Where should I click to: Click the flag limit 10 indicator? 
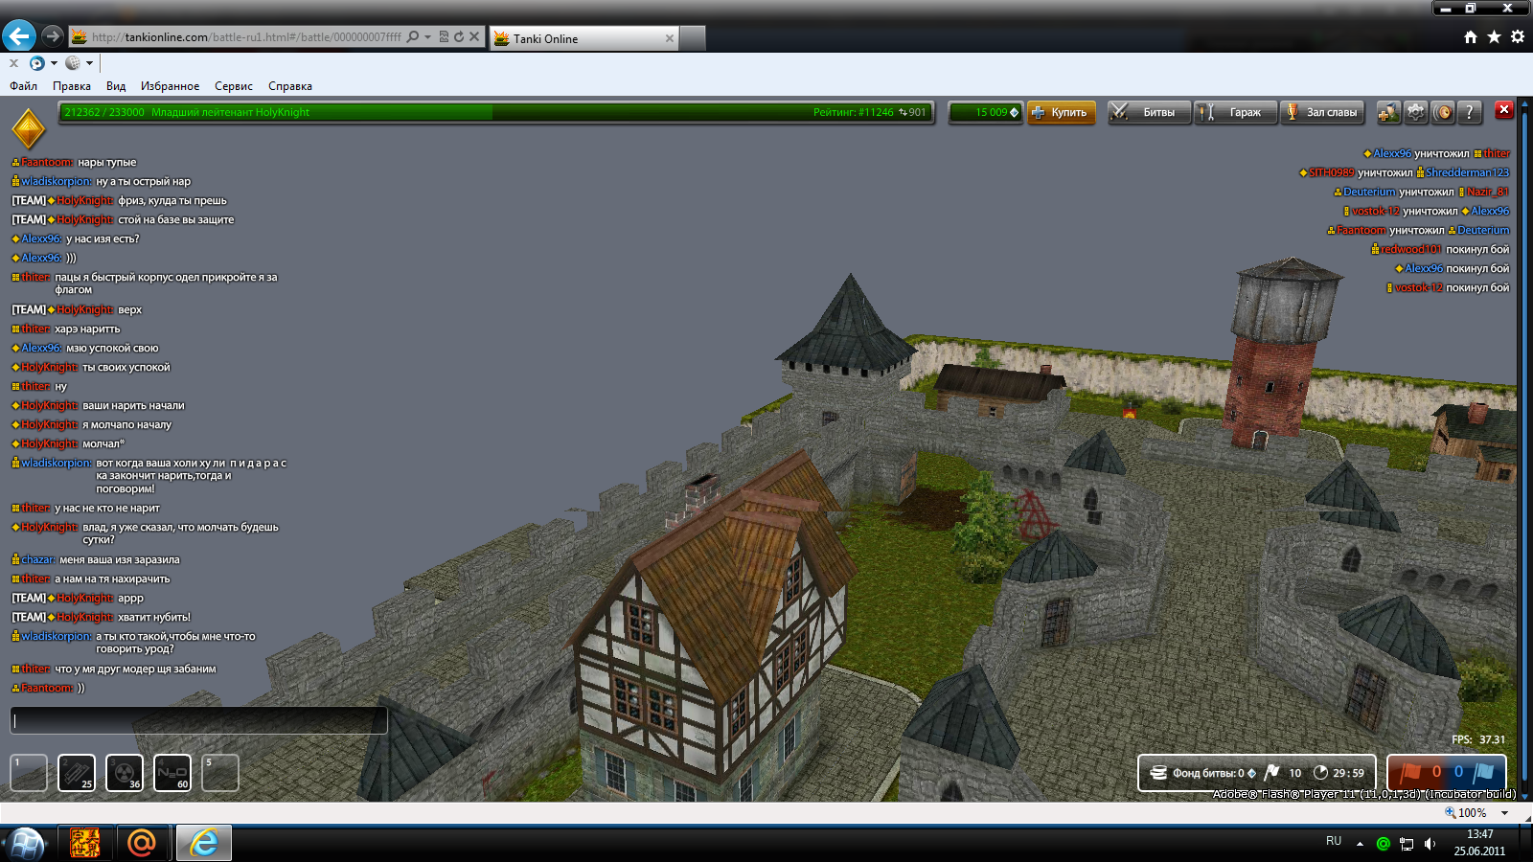(1284, 773)
